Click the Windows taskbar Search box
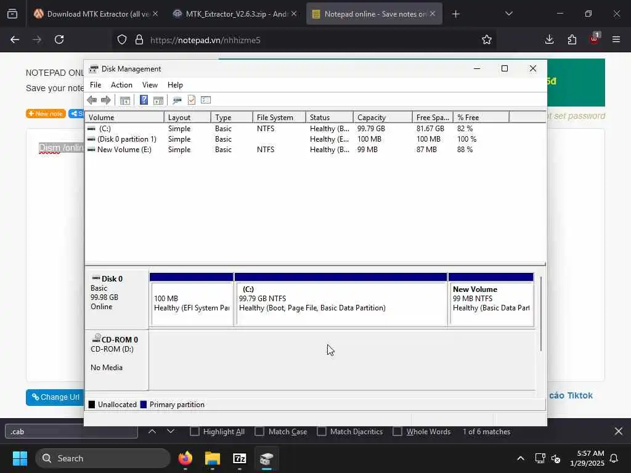The image size is (631, 473). coord(103,458)
